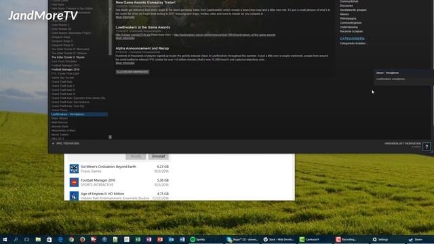434x244 pixels.
Task: Open Communitygidsen link
Action: pos(351,22)
